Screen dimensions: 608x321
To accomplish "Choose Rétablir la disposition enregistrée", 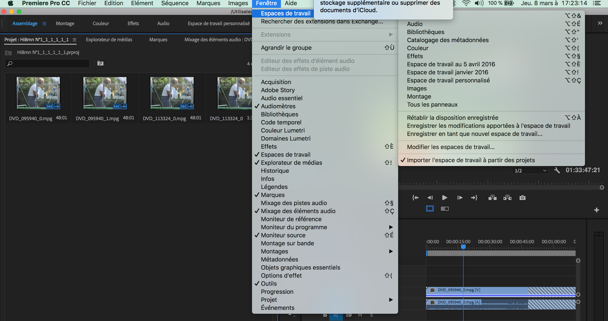I will (491, 118).
